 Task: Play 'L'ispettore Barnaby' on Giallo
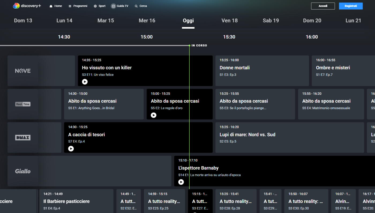point(181,182)
